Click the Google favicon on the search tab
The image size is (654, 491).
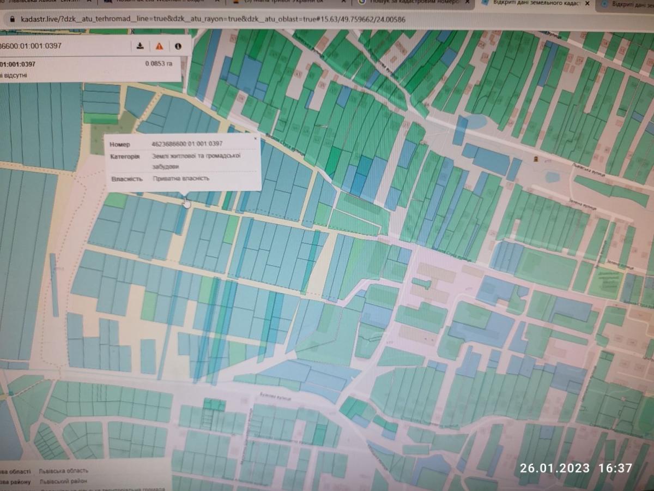click(362, 3)
